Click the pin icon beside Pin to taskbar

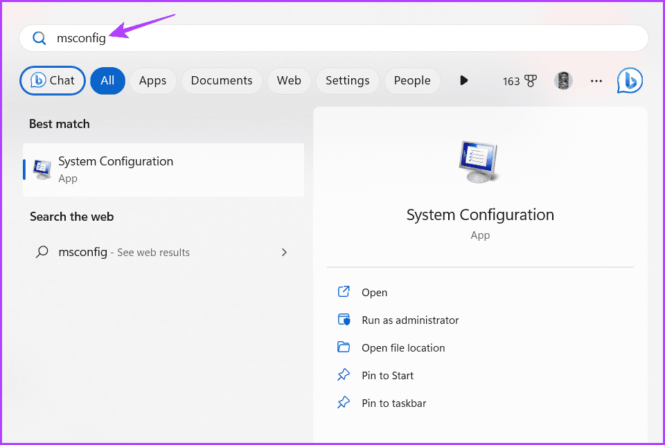pyautogui.click(x=344, y=402)
